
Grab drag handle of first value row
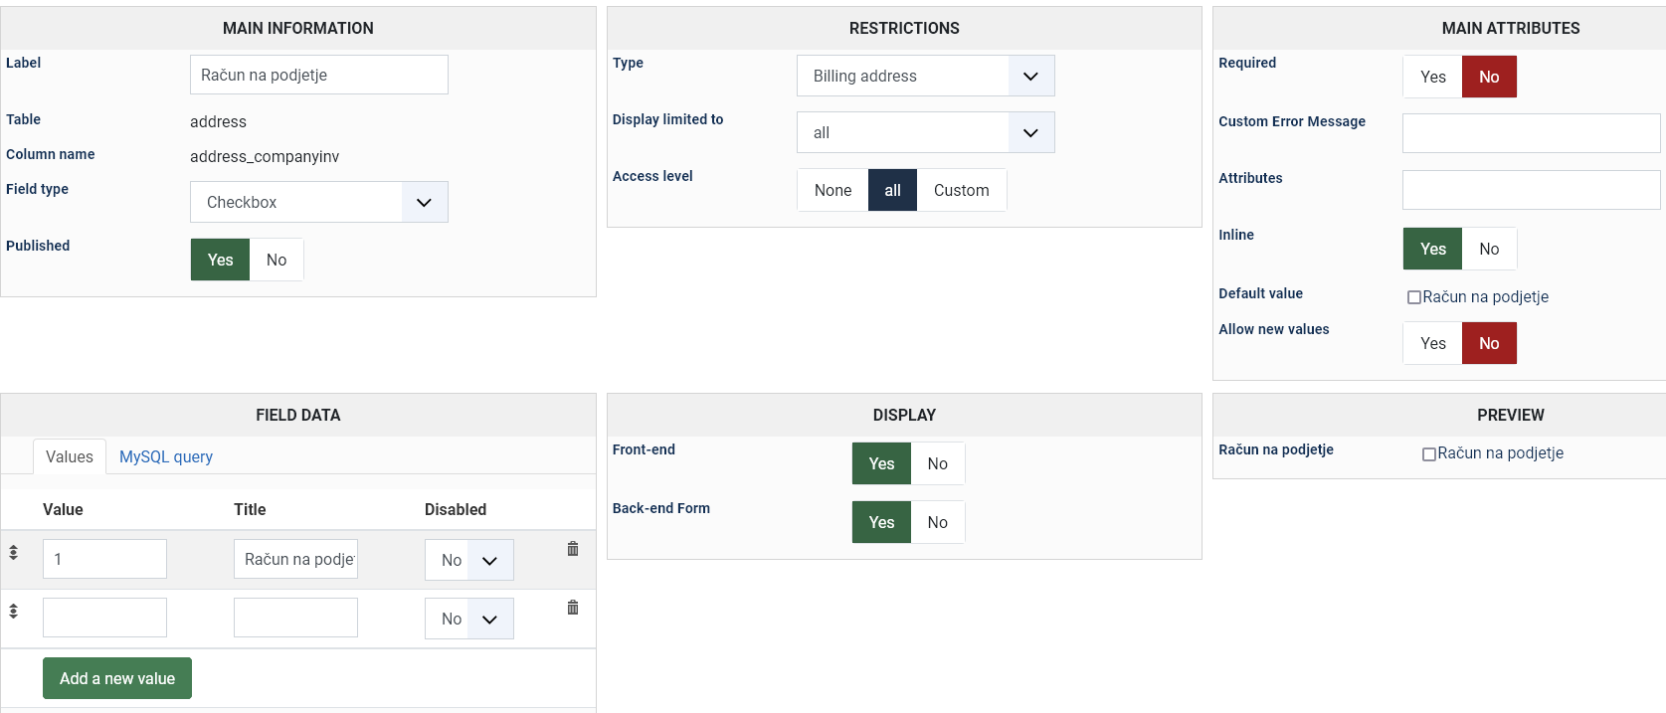tap(14, 553)
